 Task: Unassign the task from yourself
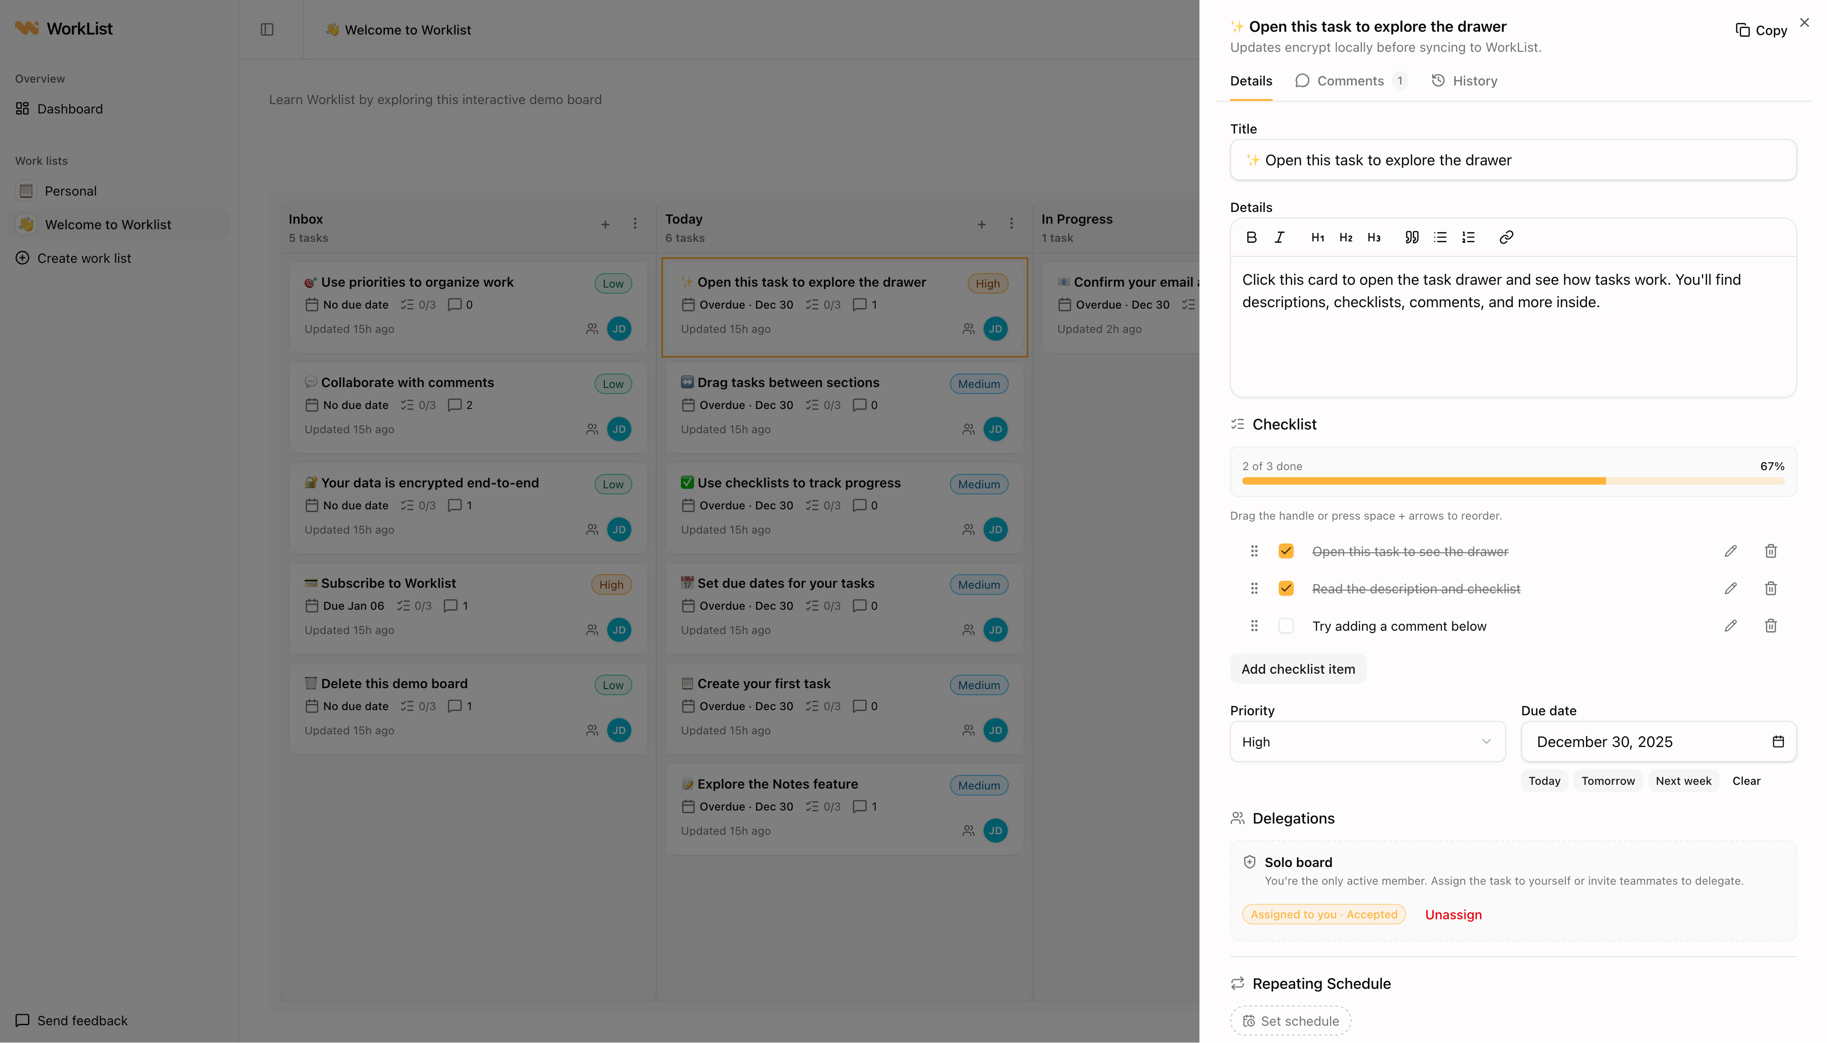tap(1453, 914)
